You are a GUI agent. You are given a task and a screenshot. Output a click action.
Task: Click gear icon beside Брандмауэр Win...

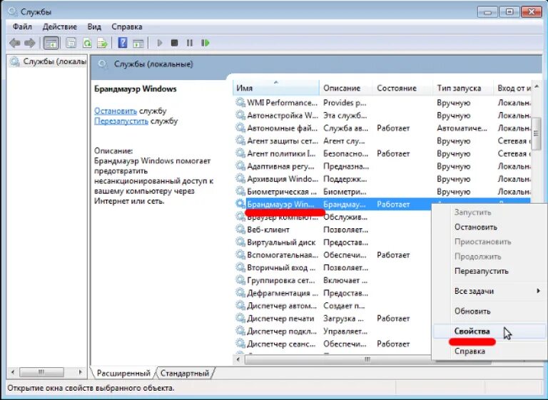[240, 204]
